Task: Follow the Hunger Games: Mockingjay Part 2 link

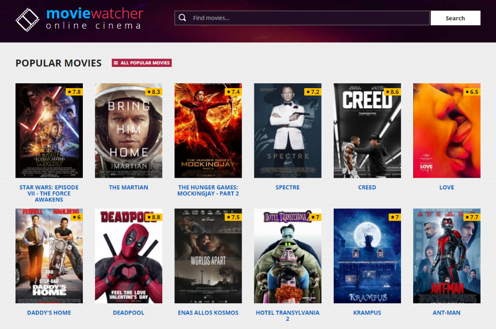Action: 208,190
